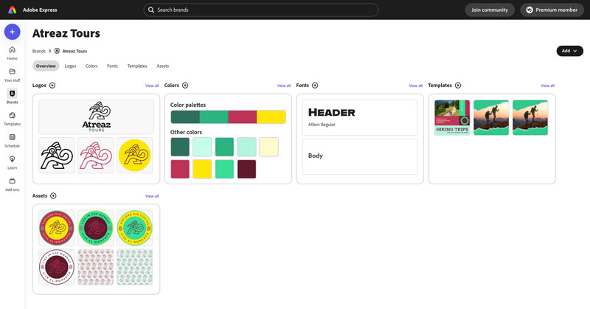Switch to the Fonts tab

click(x=112, y=66)
